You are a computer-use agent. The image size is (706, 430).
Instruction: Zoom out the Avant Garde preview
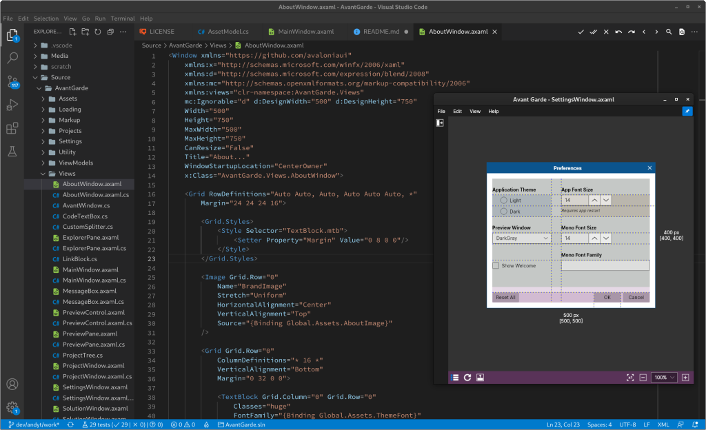click(x=643, y=378)
